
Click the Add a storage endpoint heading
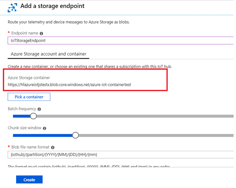tap(53, 6)
